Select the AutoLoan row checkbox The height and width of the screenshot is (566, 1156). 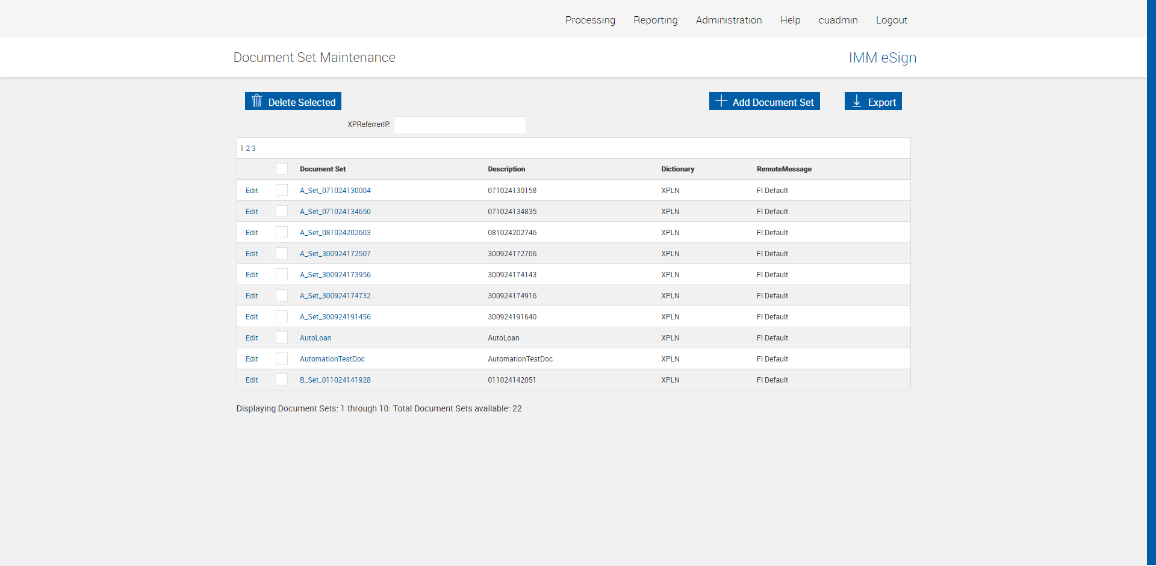282,337
